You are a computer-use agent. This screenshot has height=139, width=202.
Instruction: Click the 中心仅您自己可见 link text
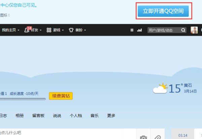click(x=19, y=5)
